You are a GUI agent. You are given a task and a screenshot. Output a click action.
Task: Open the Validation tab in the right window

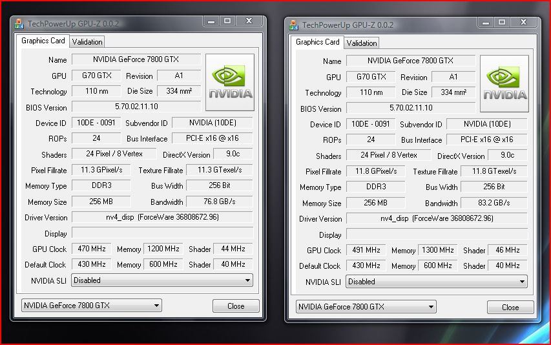[x=362, y=43]
